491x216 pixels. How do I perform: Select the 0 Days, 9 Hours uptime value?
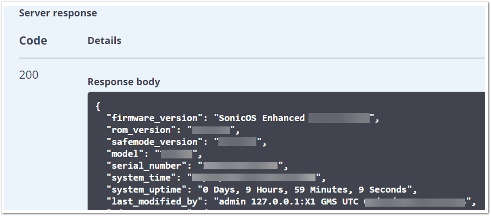[304, 189]
